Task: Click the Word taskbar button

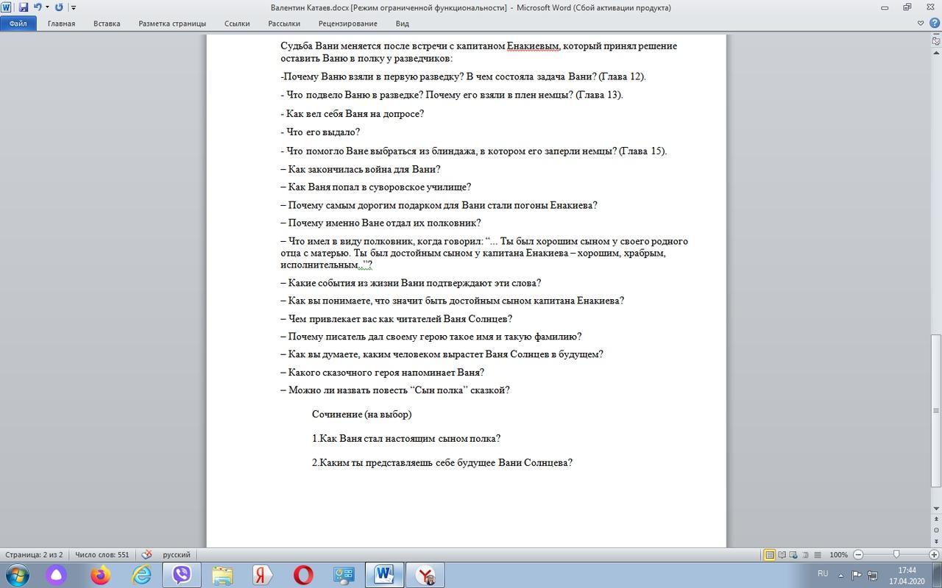Action: (x=384, y=575)
